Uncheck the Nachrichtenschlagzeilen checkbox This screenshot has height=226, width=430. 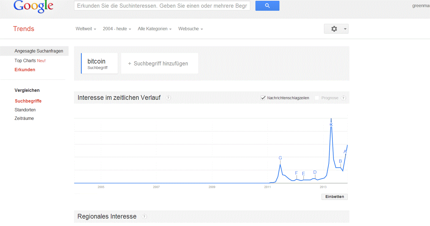(263, 98)
